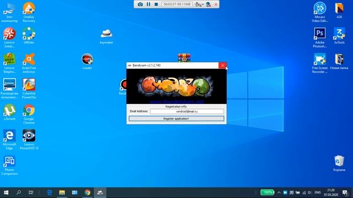
Task: Close the recording toolbar
Action: 216,4
